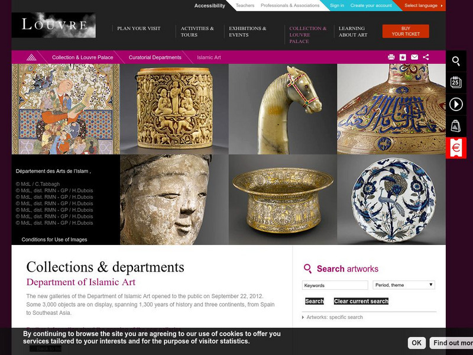Open the shopping bag sidebar icon

pyautogui.click(x=456, y=126)
